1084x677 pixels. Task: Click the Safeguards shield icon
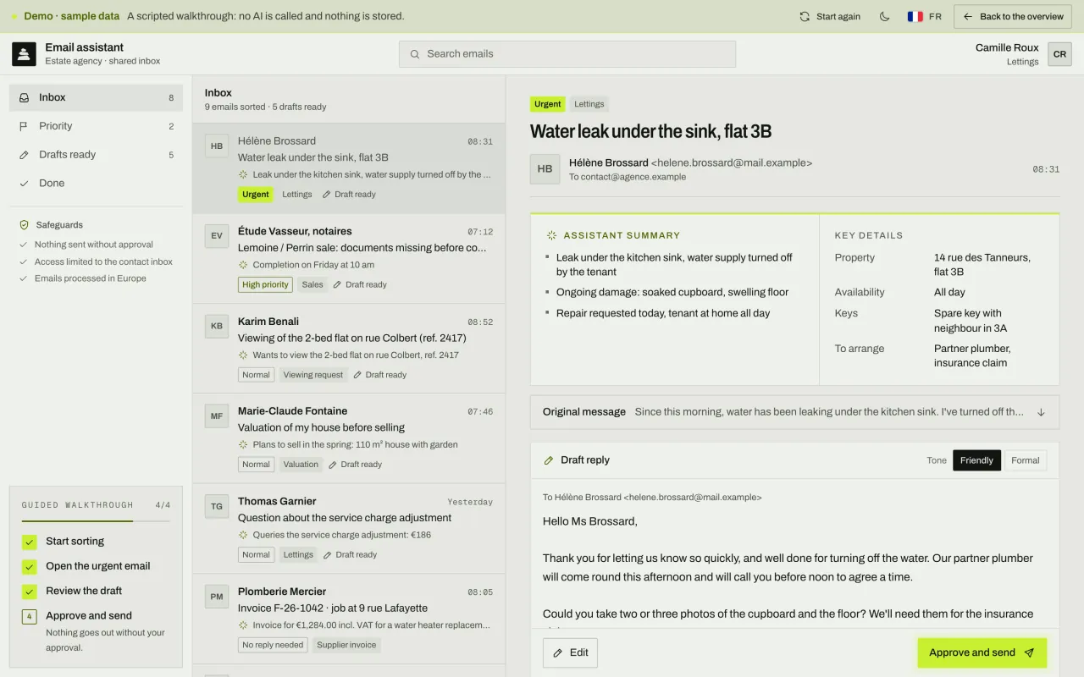pos(25,225)
